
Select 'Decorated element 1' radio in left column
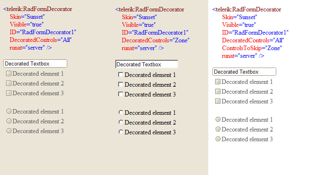click(x=9, y=111)
